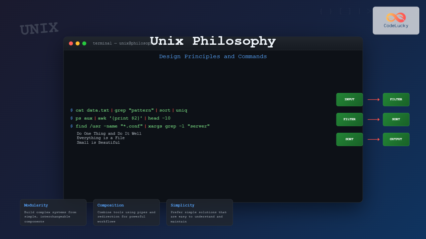
Task: Click the "Design Principles and Commands" subtitle
Action: pyautogui.click(x=213, y=56)
